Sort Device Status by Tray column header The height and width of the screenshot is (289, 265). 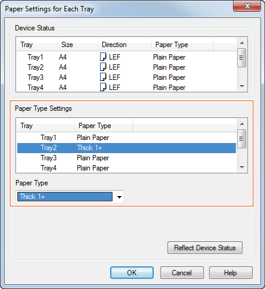[x=37, y=45]
